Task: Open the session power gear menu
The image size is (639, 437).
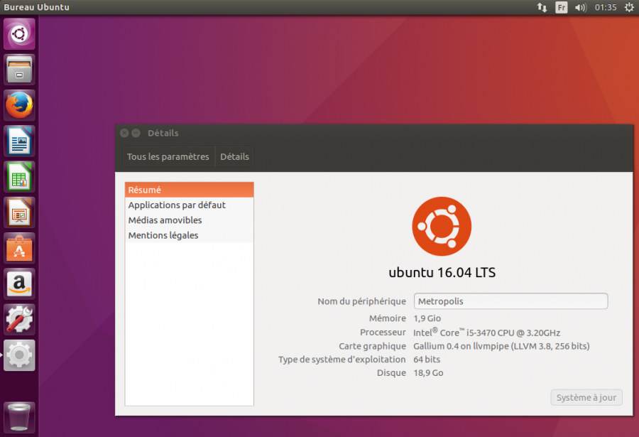Action: point(629,7)
